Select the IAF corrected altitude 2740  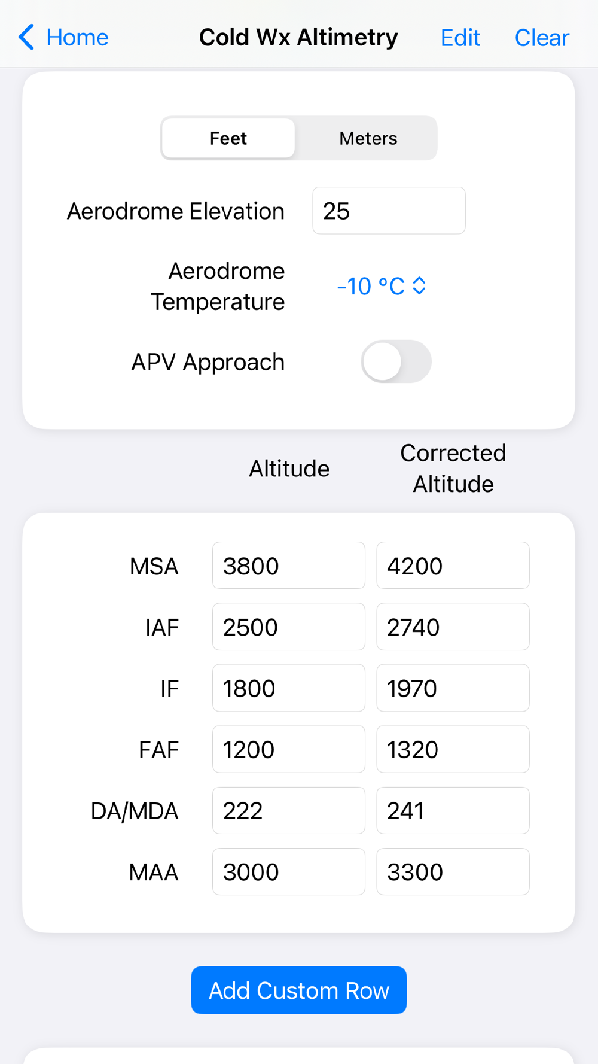point(453,627)
